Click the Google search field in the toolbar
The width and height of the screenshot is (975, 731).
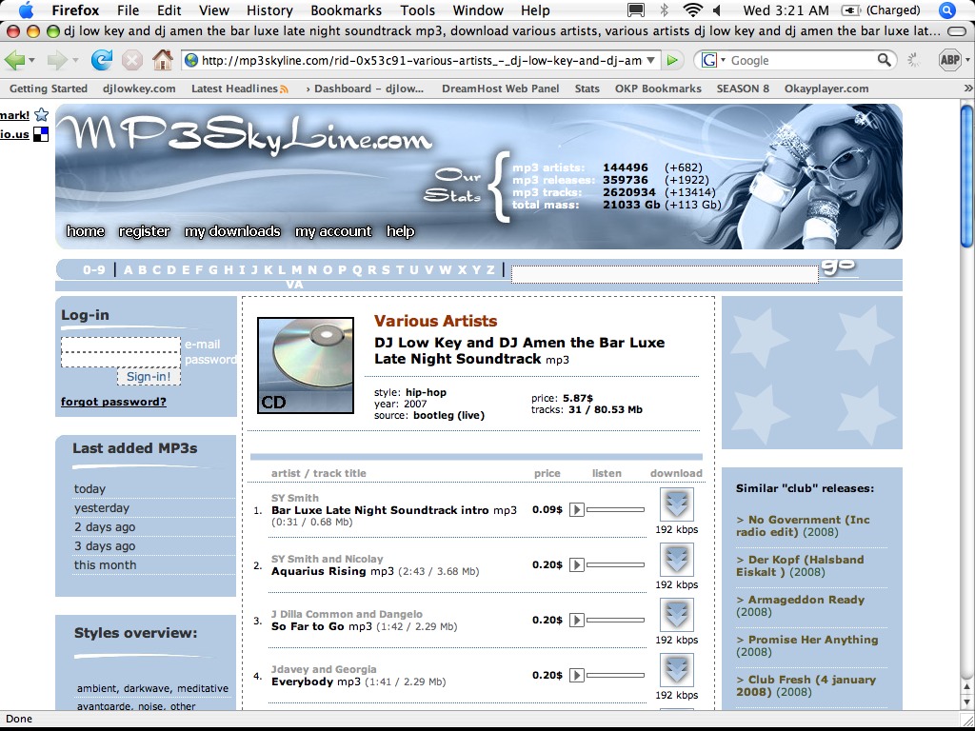(802, 60)
